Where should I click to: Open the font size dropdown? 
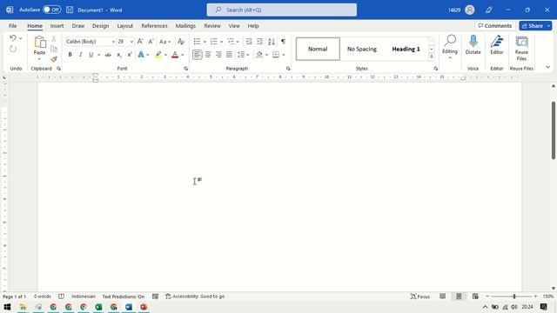click(x=131, y=42)
